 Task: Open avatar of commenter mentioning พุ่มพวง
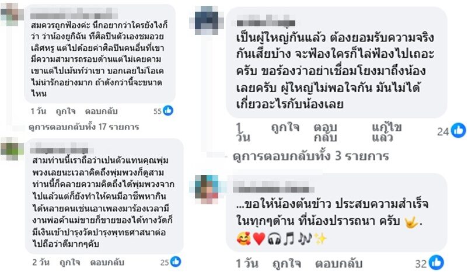click(x=12, y=148)
